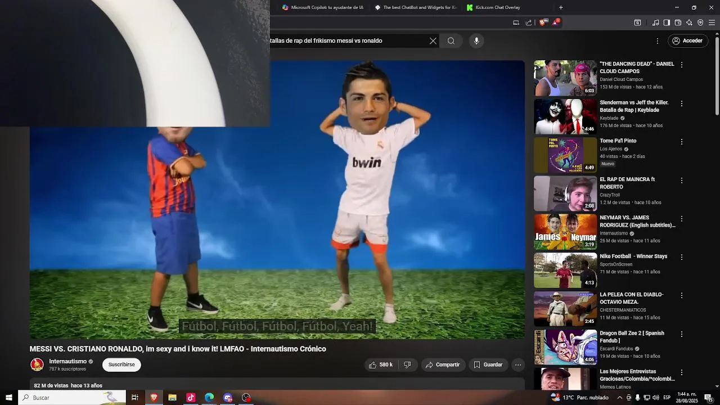
Task: Open options menu for LA PELEA CON EL DIABLO
Action: (682, 295)
